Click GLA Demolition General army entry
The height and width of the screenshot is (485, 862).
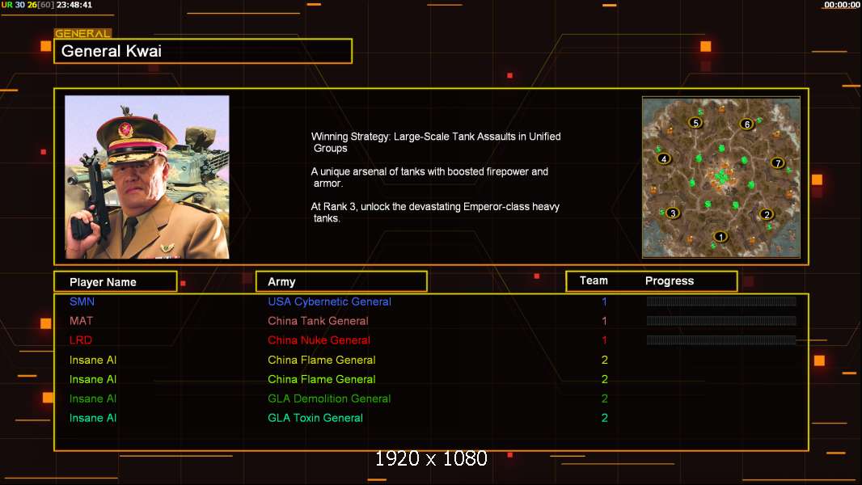point(329,399)
